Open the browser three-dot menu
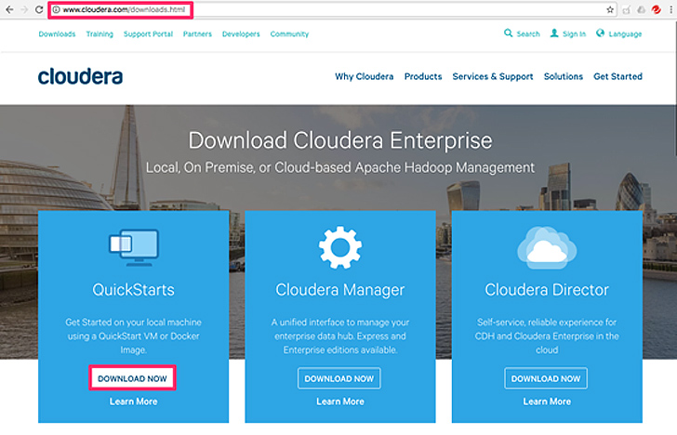This screenshot has width=677, height=435. [x=670, y=9]
